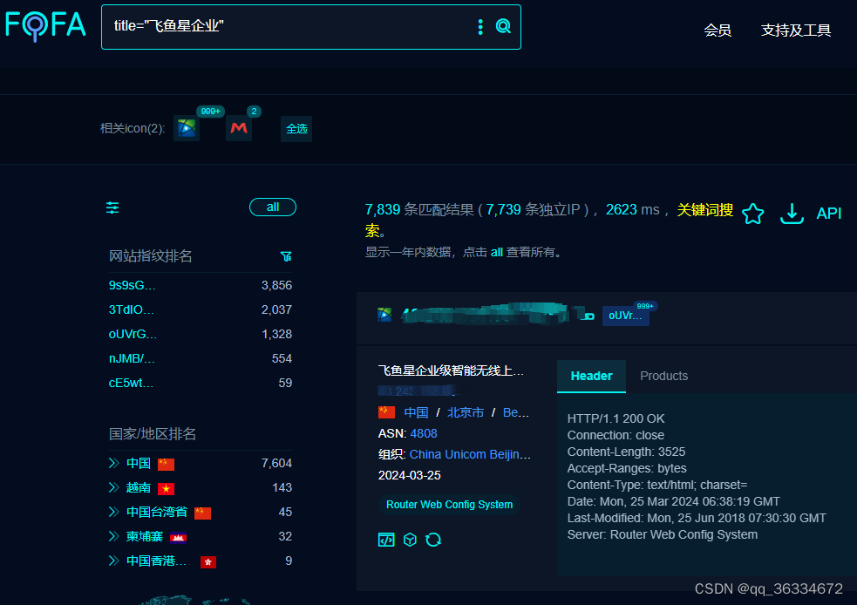Expand the 中国香港 country row
Image resolution: width=857 pixels, height=605 pixels.
[x=113, y=561]
